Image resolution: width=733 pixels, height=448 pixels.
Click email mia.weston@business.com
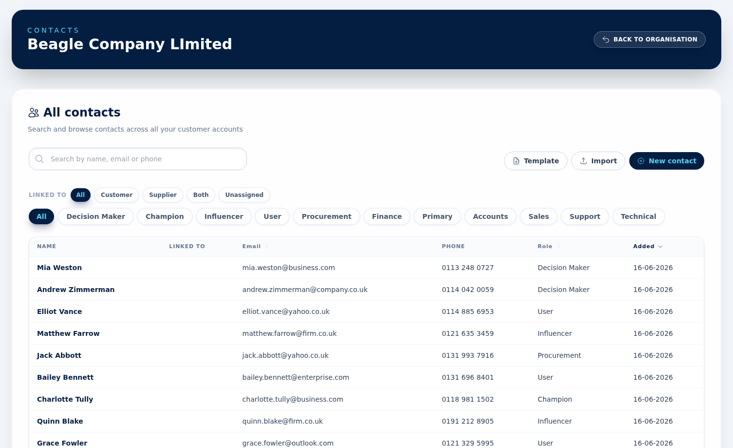288,268
